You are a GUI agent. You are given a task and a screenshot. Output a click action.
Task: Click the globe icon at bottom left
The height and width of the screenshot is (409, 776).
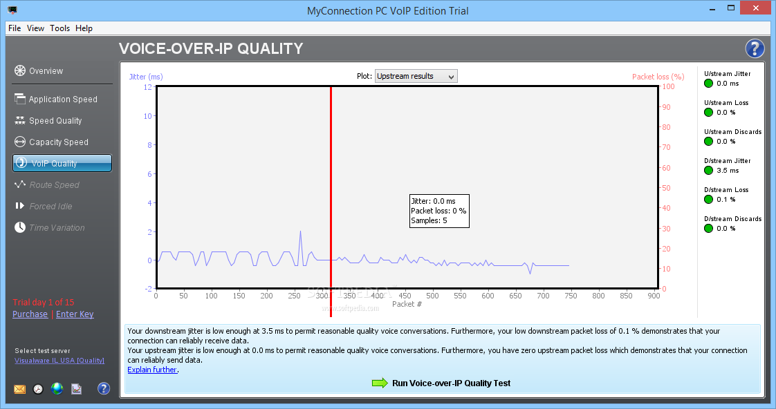click(x=57, y=389)
